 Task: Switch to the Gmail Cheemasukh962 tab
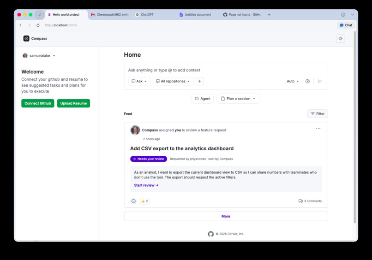pos(110,14)
